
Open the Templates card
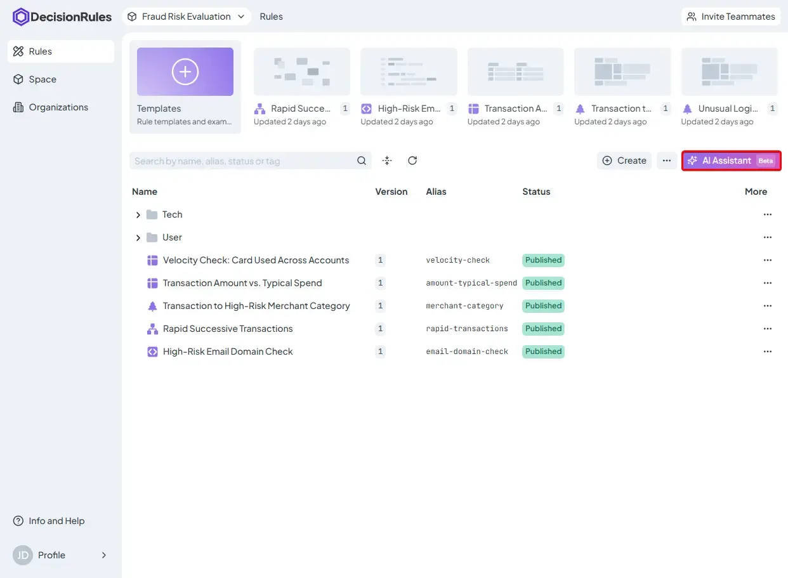(185, 87)
